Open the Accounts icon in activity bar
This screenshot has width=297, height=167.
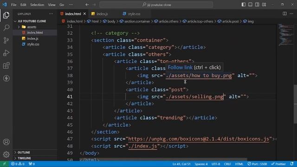pyautogui.click(x=6, y=142)
